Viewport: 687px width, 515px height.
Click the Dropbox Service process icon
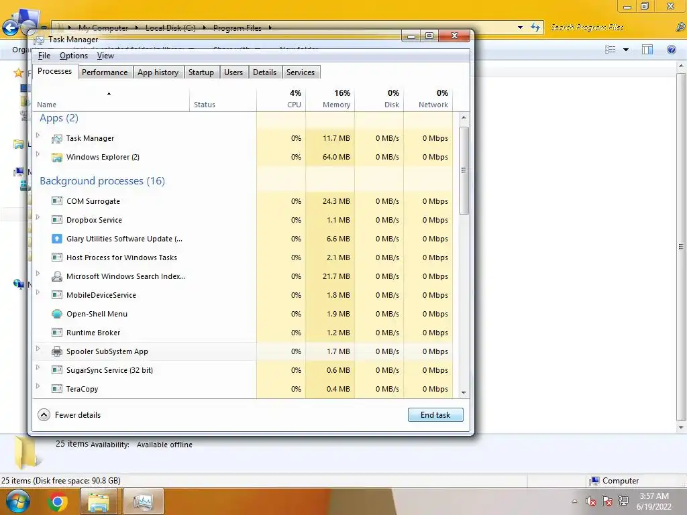coord(57,220)
